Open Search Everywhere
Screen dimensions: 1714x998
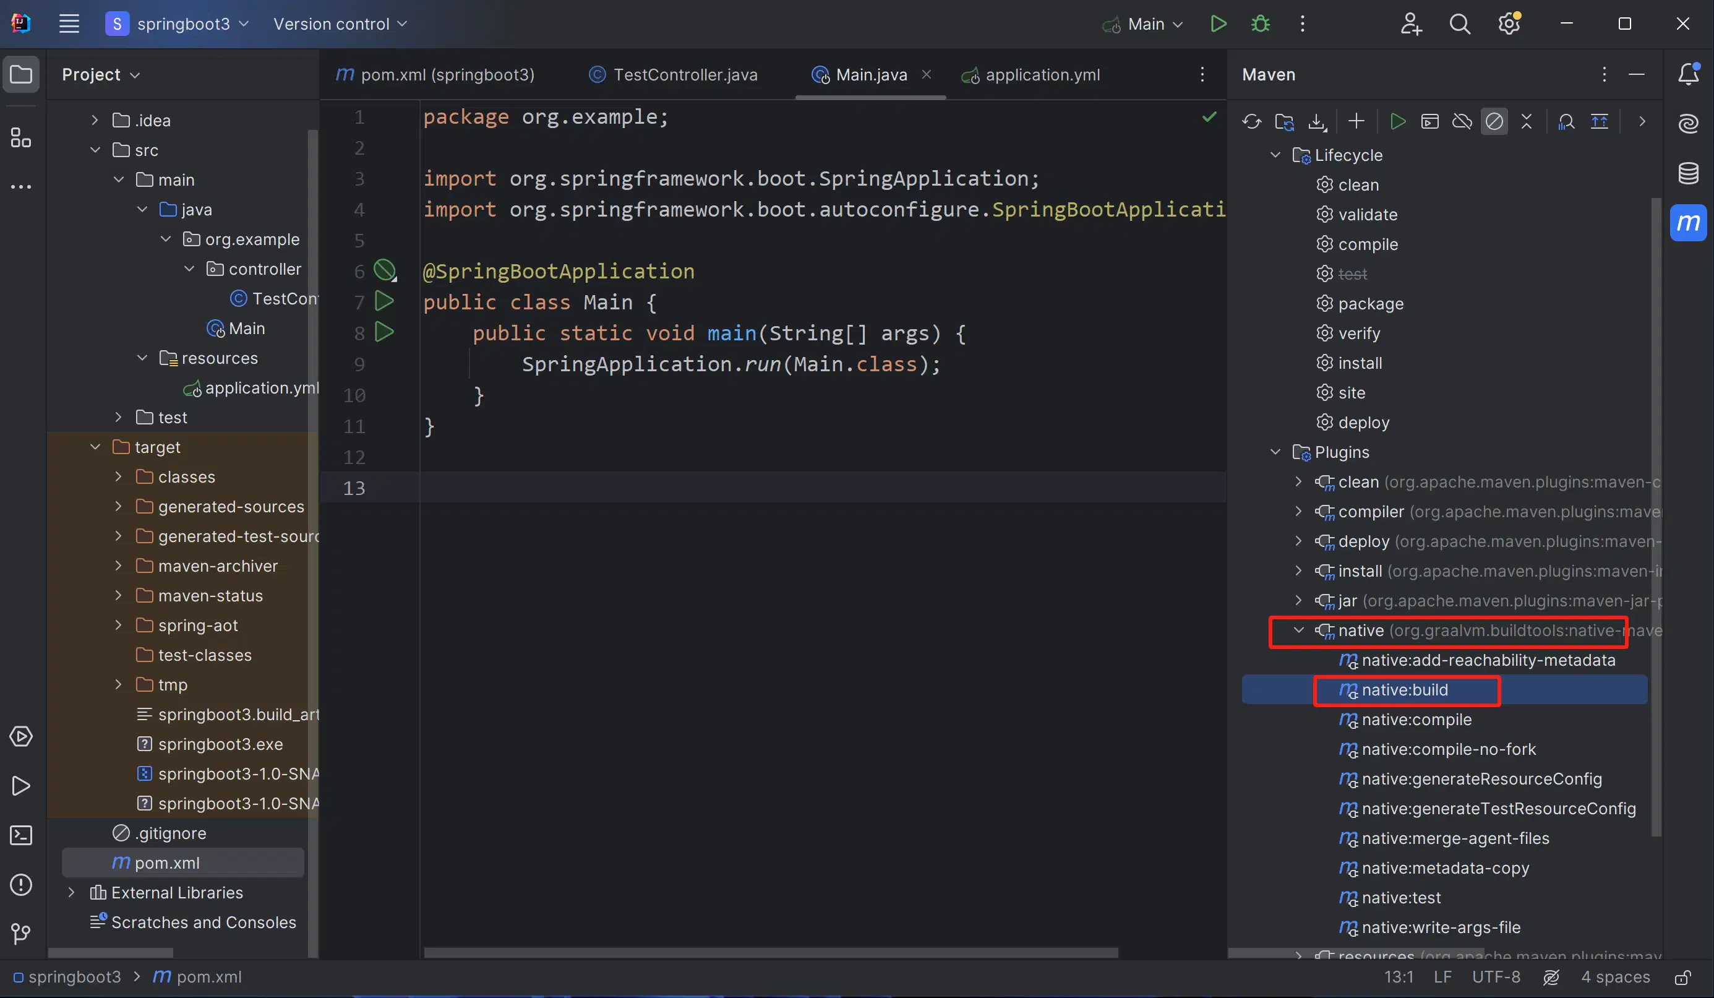tap(1460, 24)
